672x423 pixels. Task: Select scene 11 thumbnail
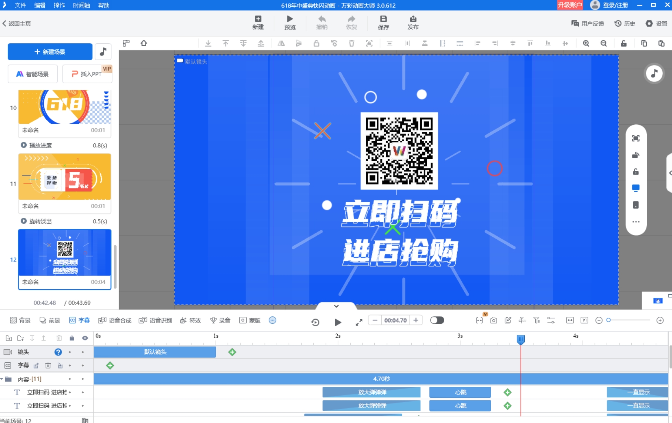(x=65, y=177)
